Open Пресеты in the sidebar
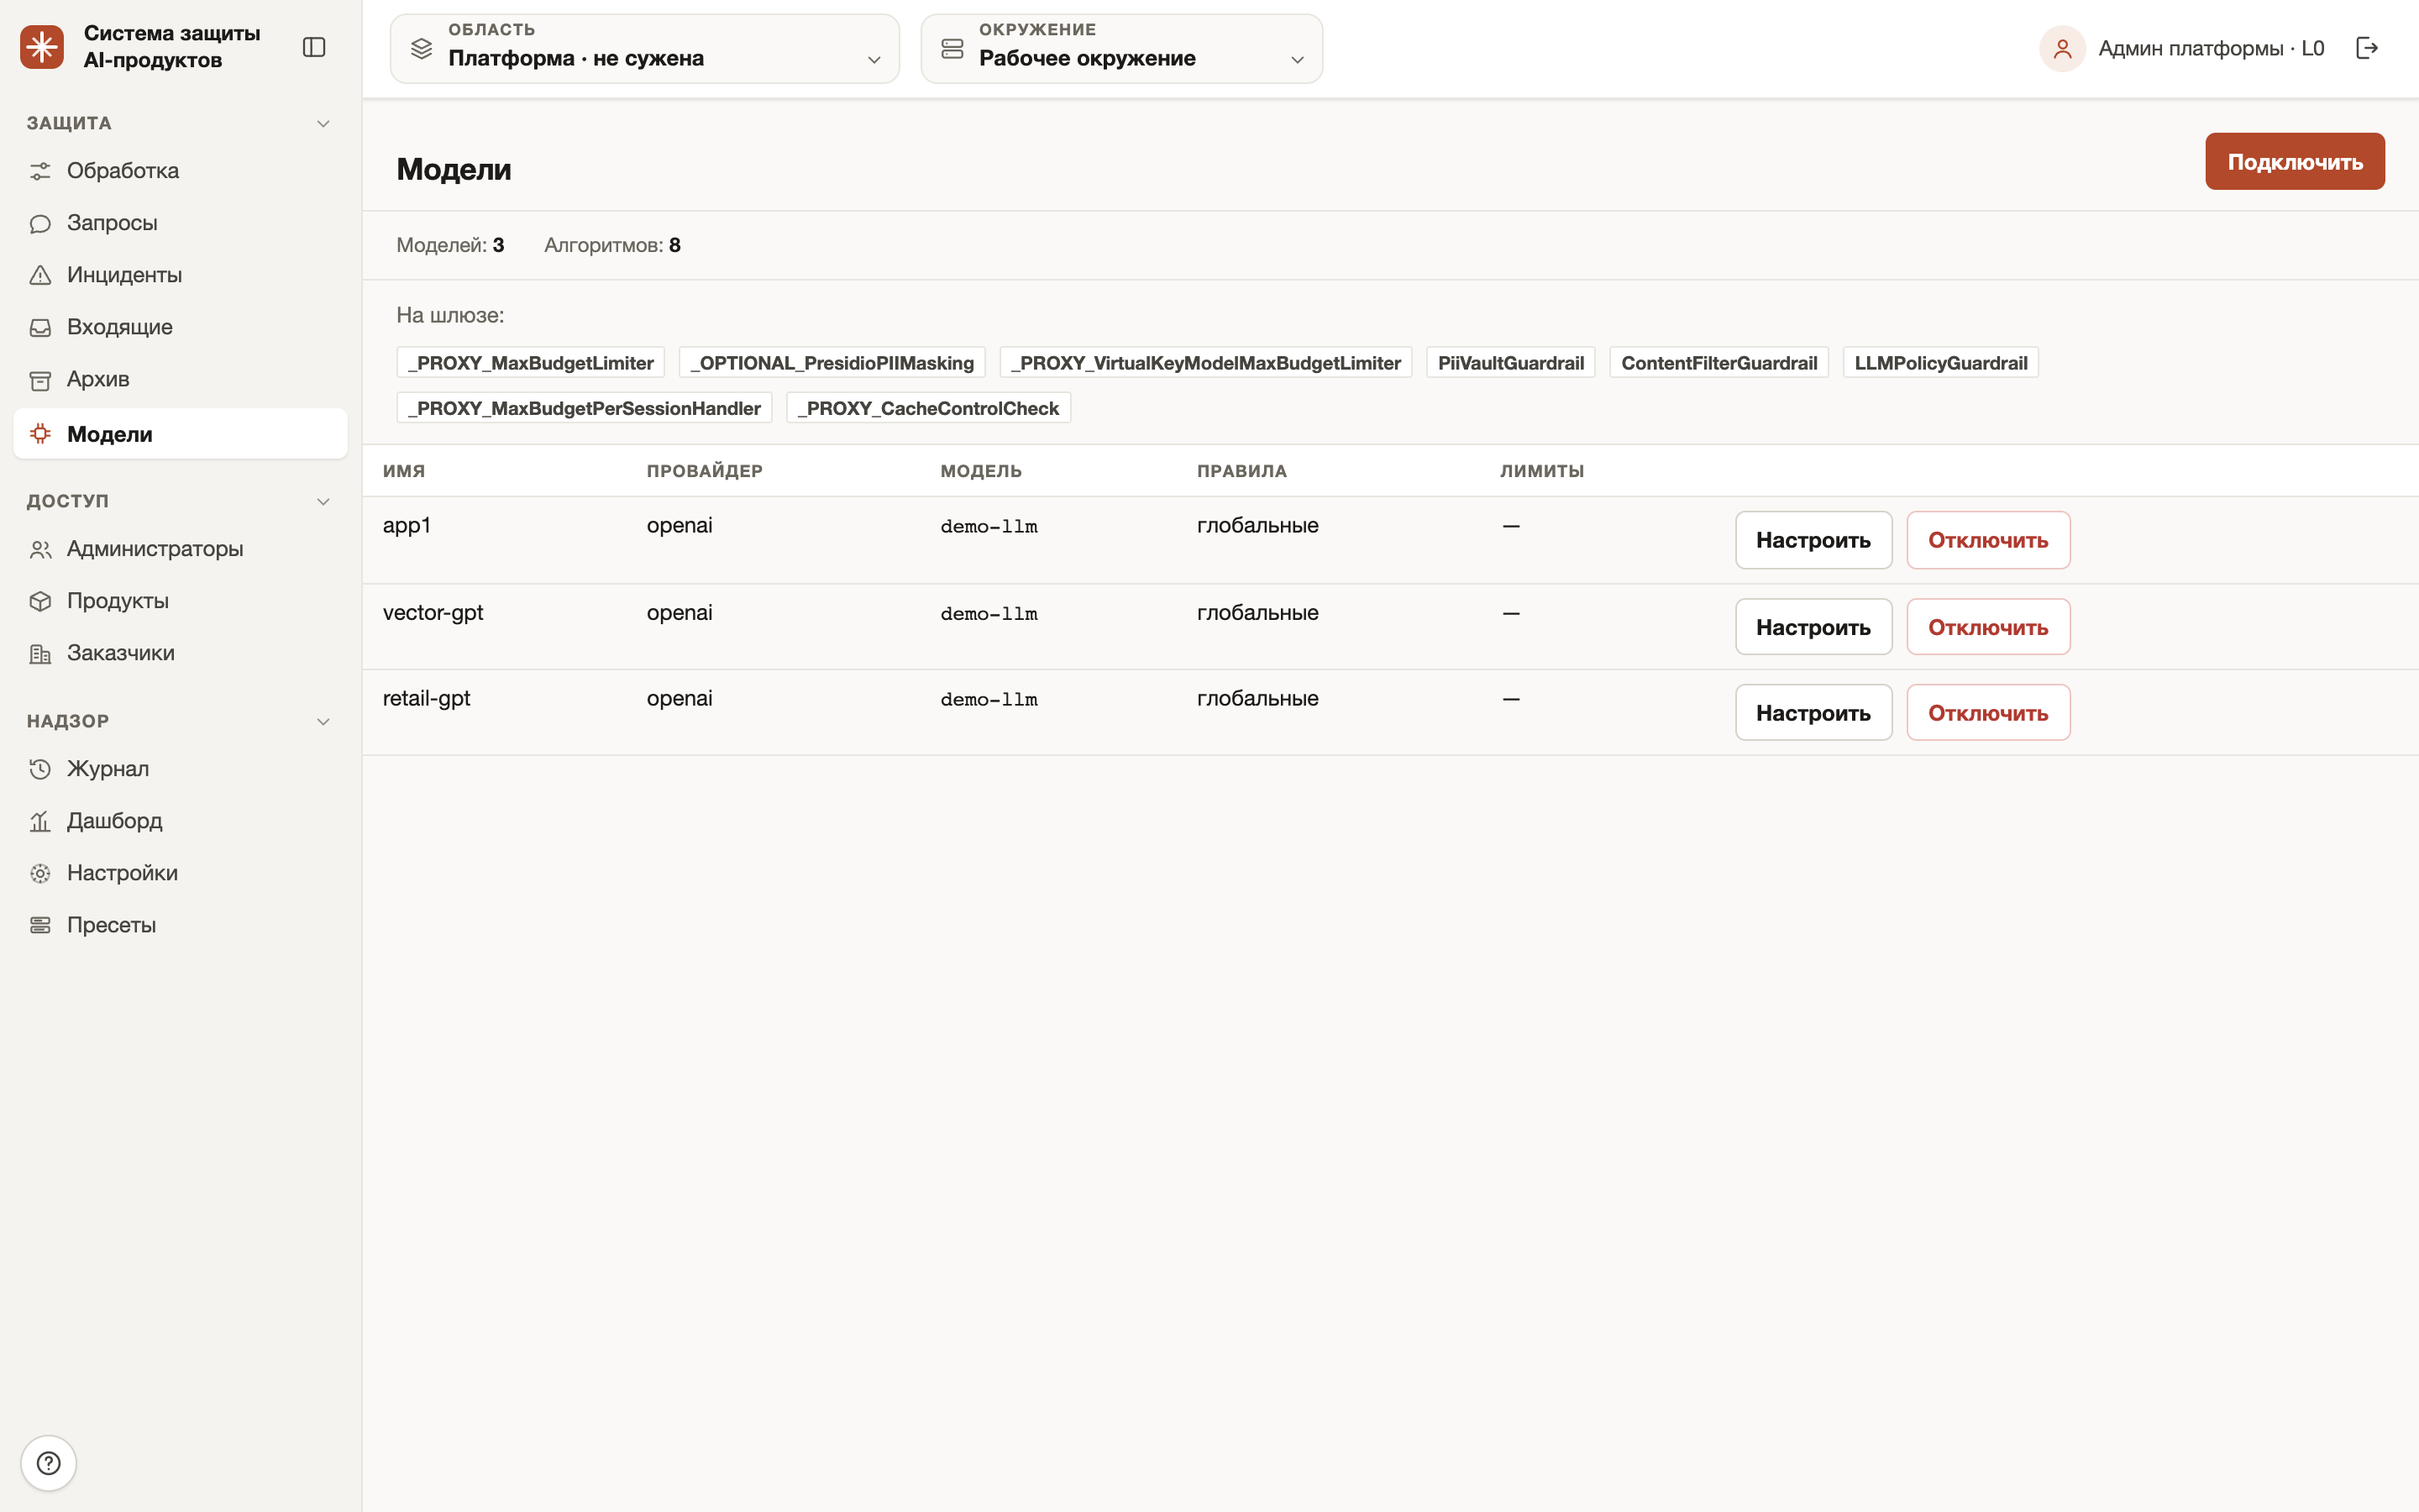2419x1512 pixels. pos(180,925)
